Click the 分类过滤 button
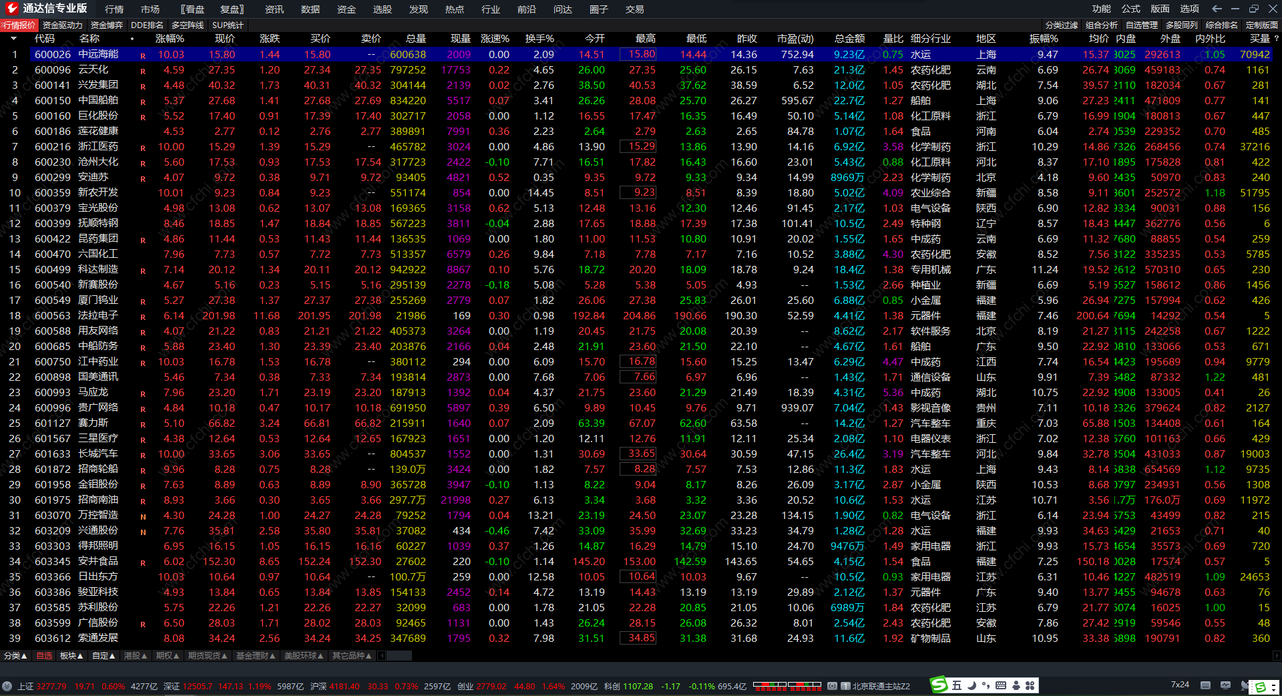 click(x=1062, y=25)
